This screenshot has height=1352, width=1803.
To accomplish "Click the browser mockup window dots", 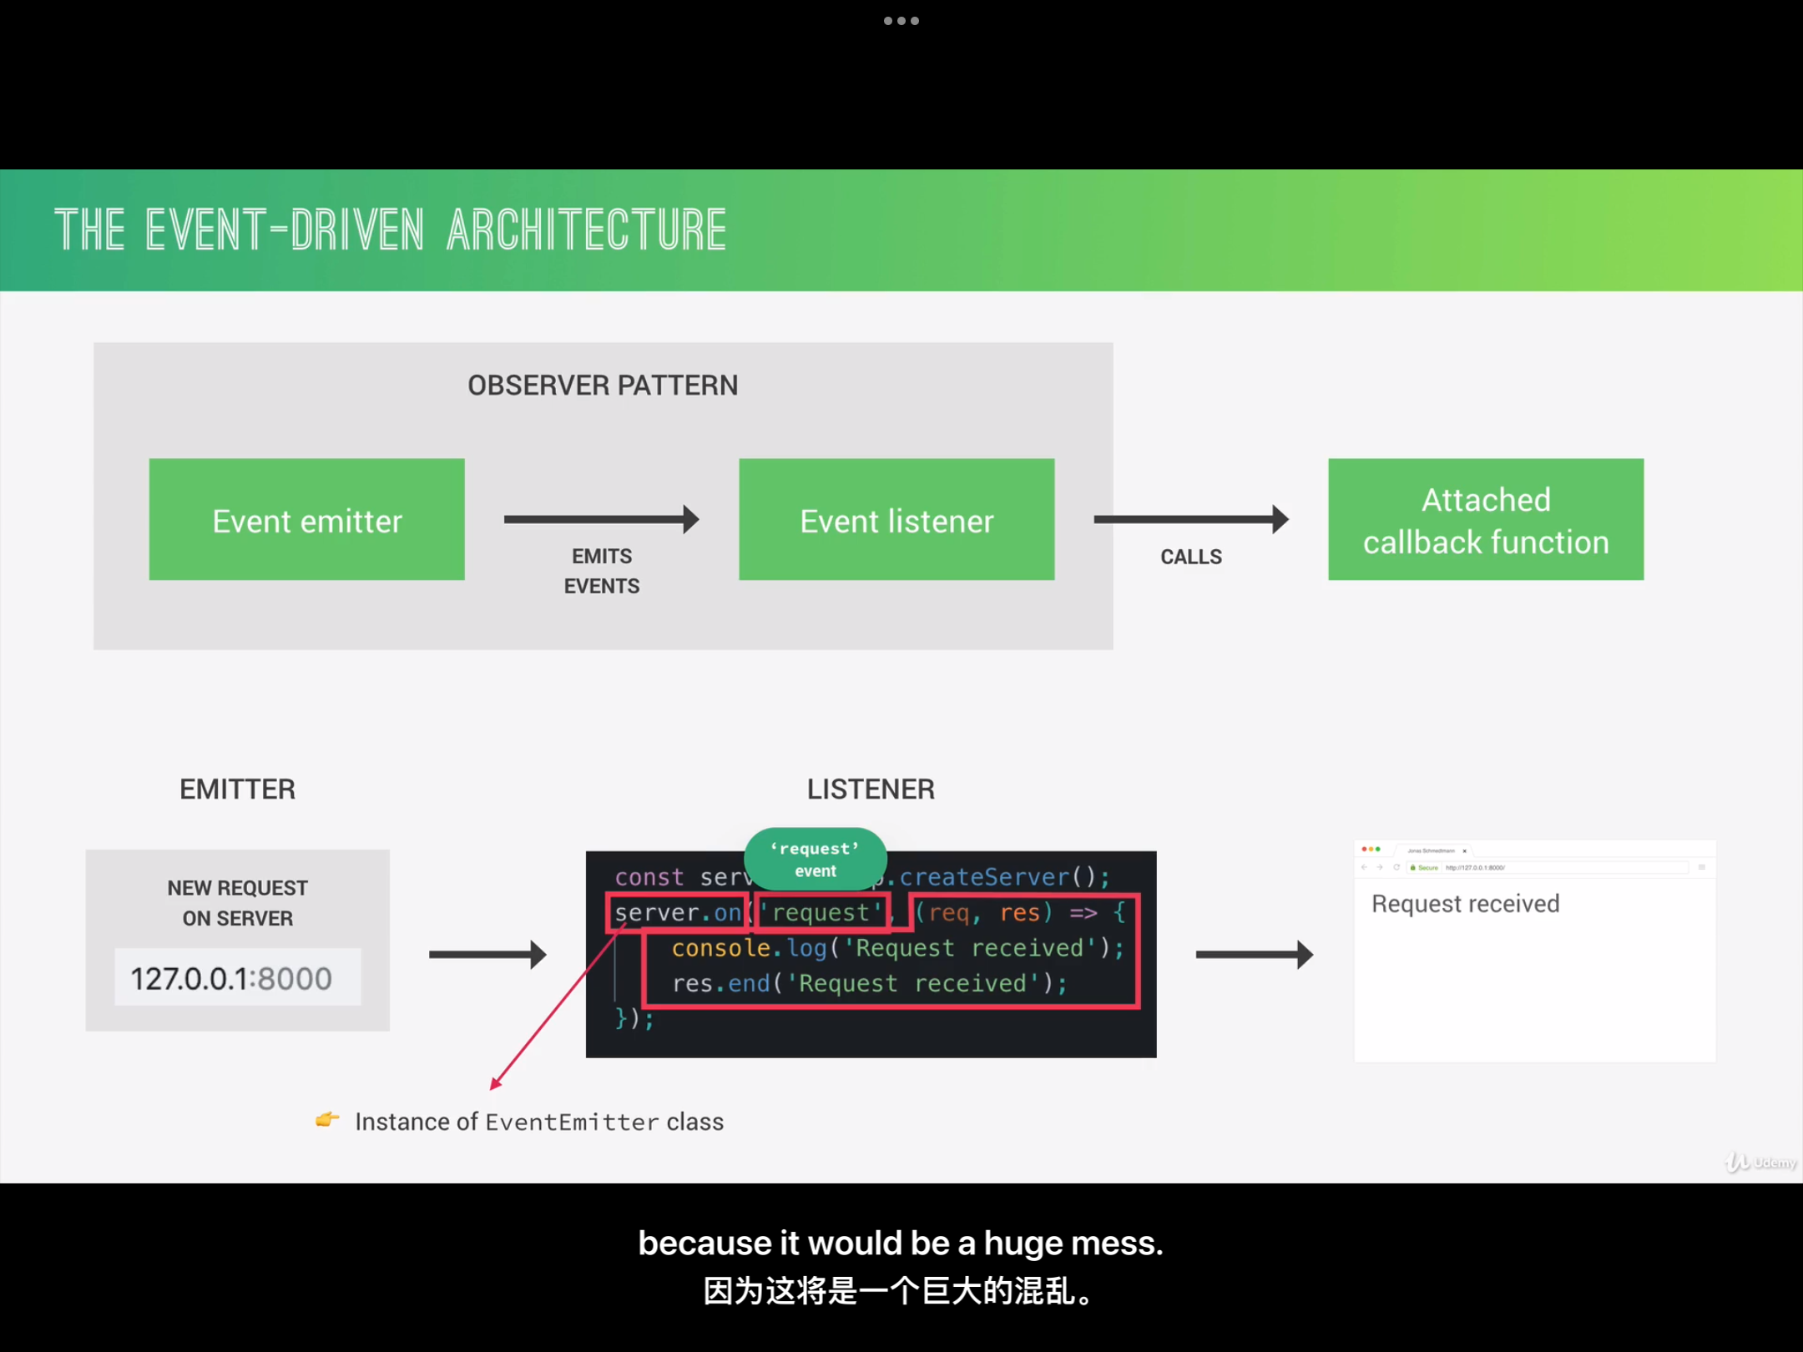I will [1371, 850].
